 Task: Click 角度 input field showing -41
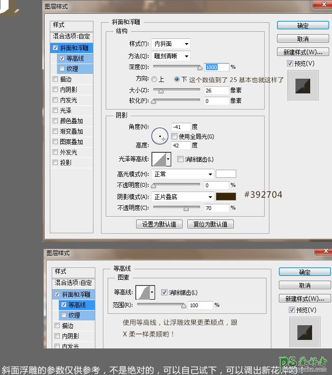pyautogui.click(x=181, y=127)
